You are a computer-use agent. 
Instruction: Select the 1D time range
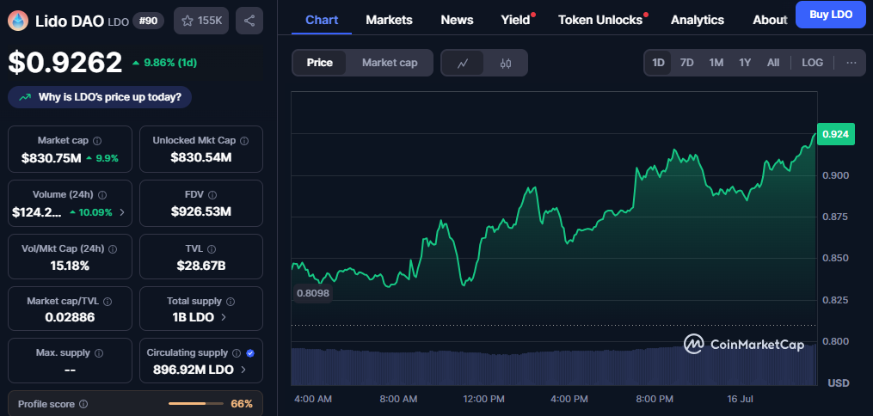pos(658,62)
